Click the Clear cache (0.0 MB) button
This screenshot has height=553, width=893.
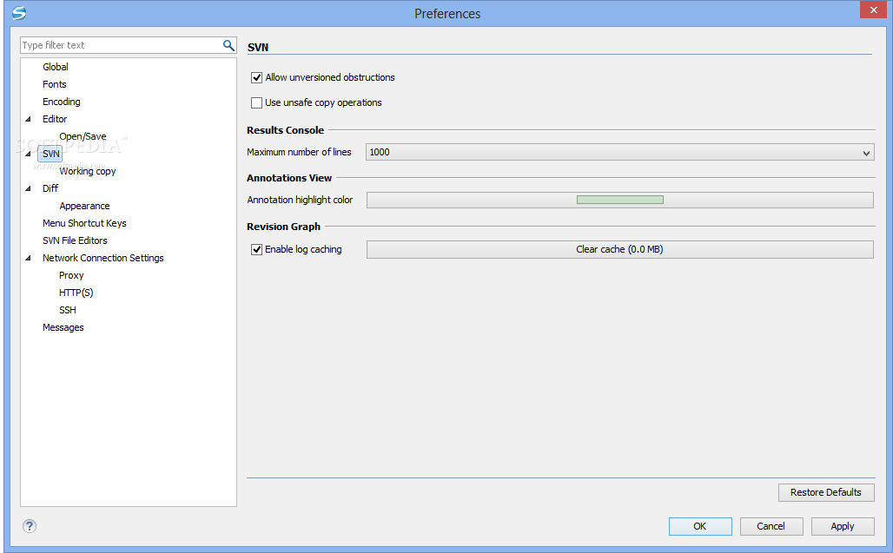point(619,250)
